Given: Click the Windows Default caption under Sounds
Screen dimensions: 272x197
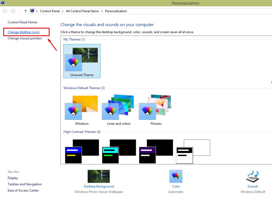Looking at the screenshot, I should (x=253, y=192).
